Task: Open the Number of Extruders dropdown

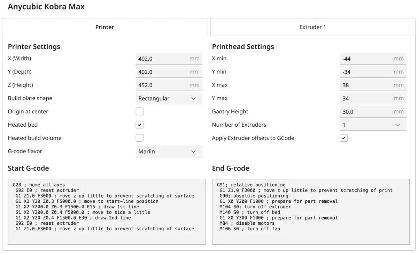Action: coord(373,125)
